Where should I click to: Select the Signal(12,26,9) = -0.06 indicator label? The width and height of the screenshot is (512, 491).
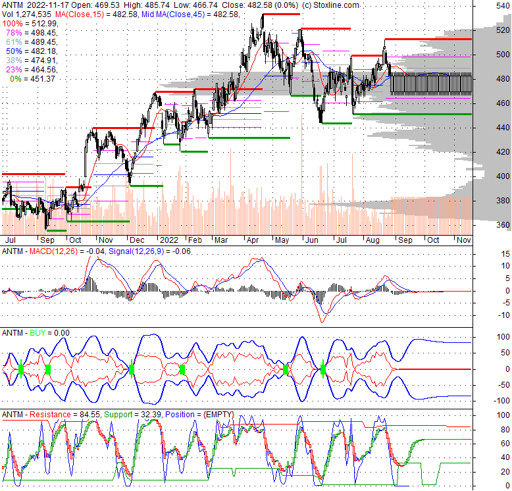point(149,251)
